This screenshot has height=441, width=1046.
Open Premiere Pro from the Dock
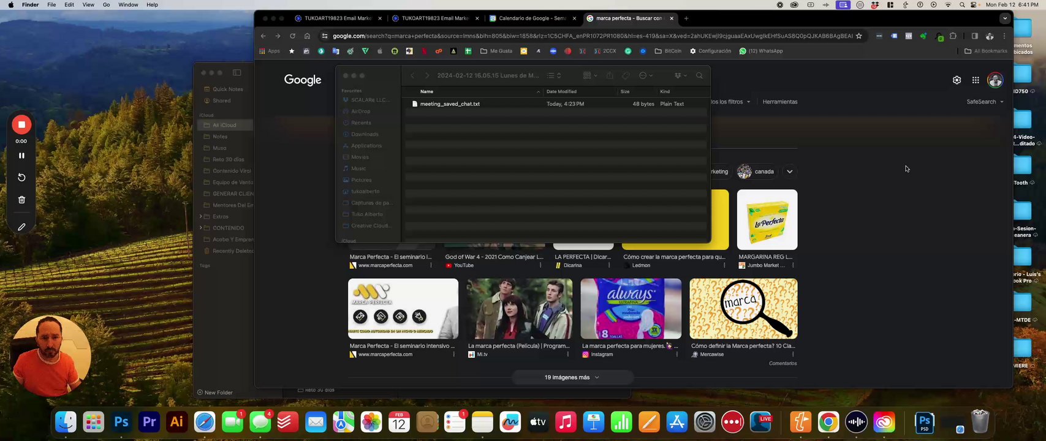(149, 422)
